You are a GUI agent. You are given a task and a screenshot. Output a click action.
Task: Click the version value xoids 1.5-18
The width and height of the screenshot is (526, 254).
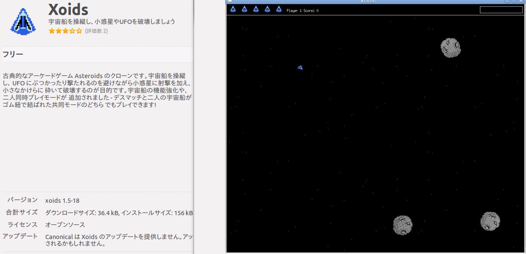coord(62,200)
